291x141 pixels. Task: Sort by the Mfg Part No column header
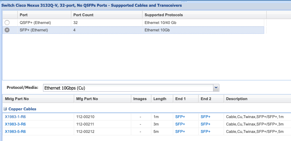coord(87,99)
